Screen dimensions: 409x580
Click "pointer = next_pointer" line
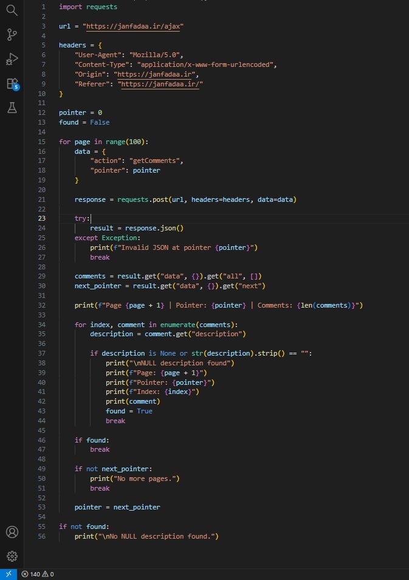[x=117, y=507]
